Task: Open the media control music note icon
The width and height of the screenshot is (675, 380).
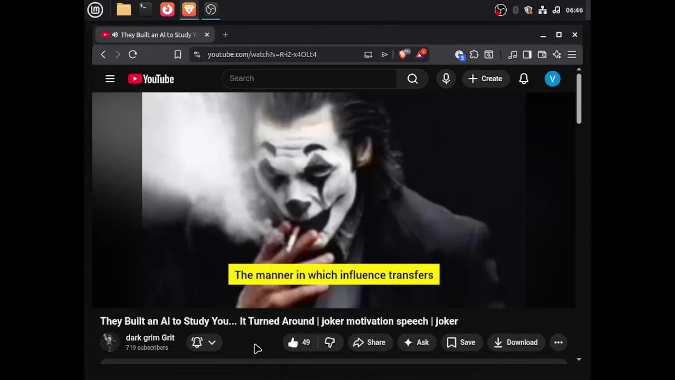Action: (x=513, y=54)
